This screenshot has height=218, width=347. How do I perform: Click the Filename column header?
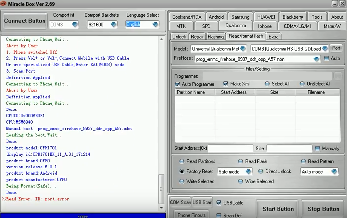[x=318, y=92]
